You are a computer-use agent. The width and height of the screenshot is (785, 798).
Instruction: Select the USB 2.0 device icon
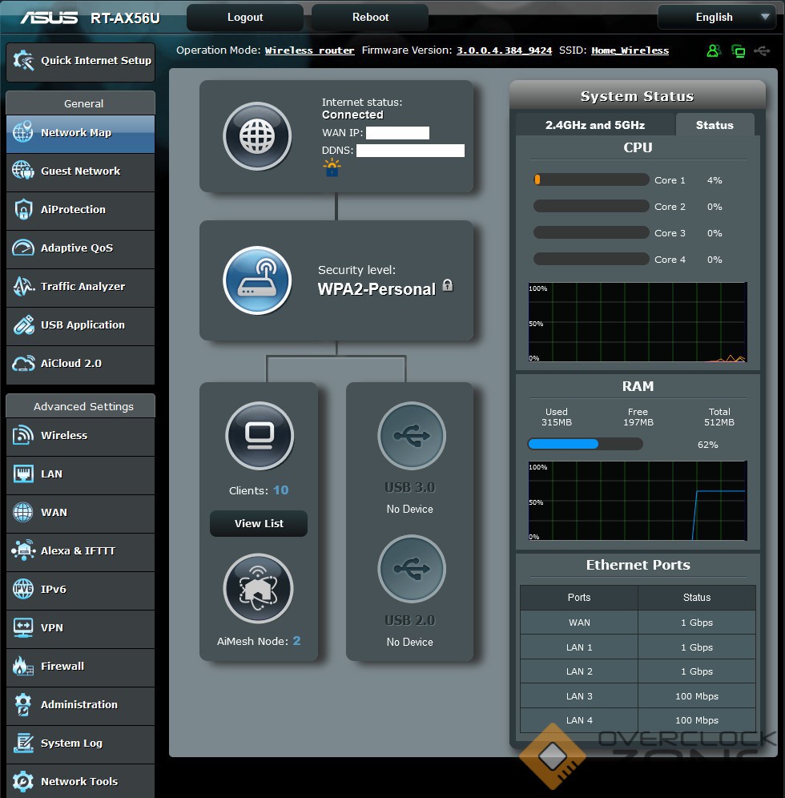(411, 569)
